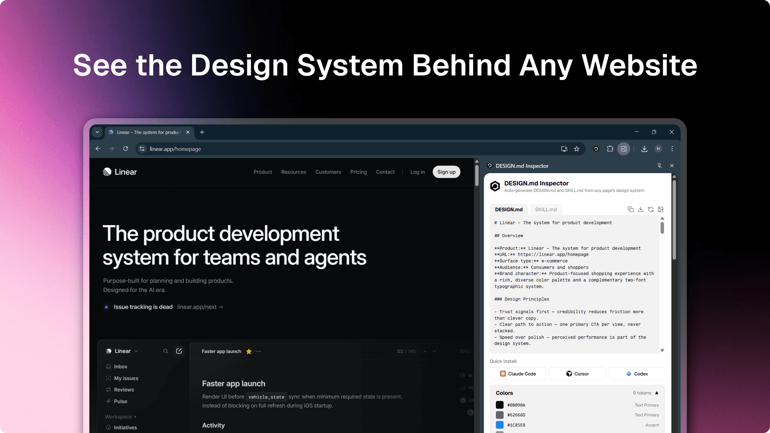Screen dimensions: 770x433
Task: Open a new browser tab
Action: [x=202, y=132]
